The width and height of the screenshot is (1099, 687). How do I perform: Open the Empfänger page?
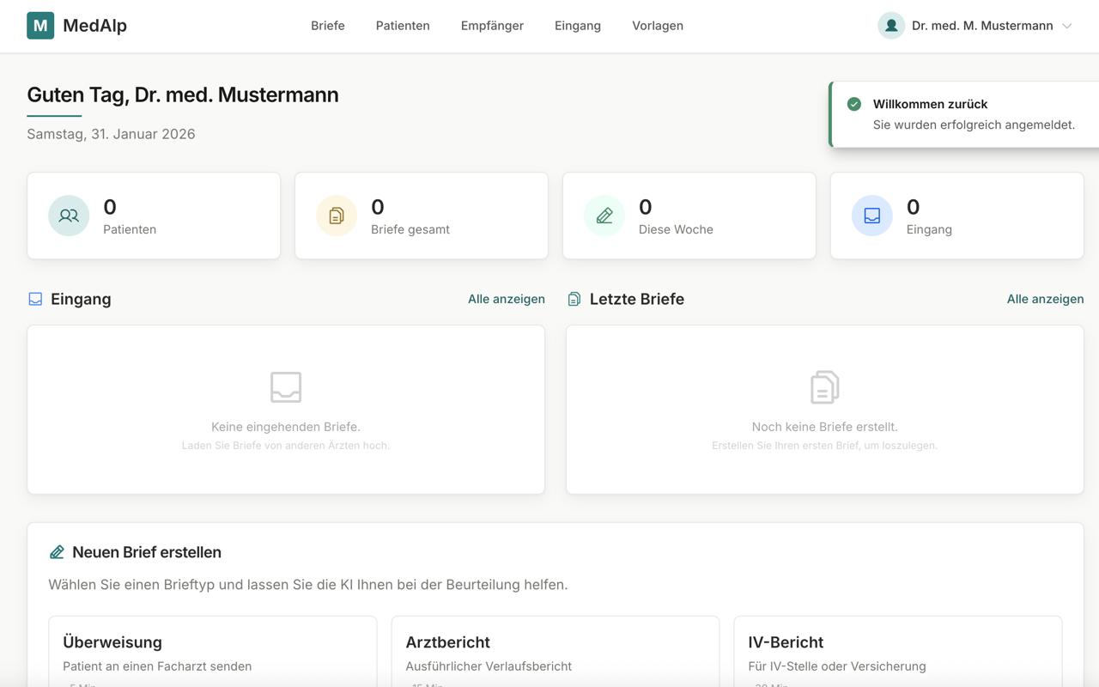491,25
